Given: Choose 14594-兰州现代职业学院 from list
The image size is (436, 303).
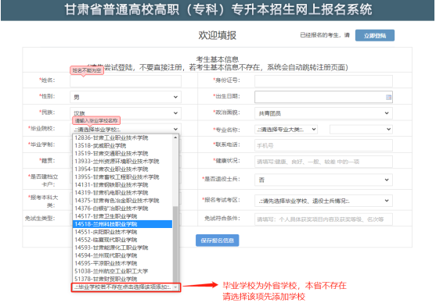Looking at the screenshot, I should pos(122,255).
